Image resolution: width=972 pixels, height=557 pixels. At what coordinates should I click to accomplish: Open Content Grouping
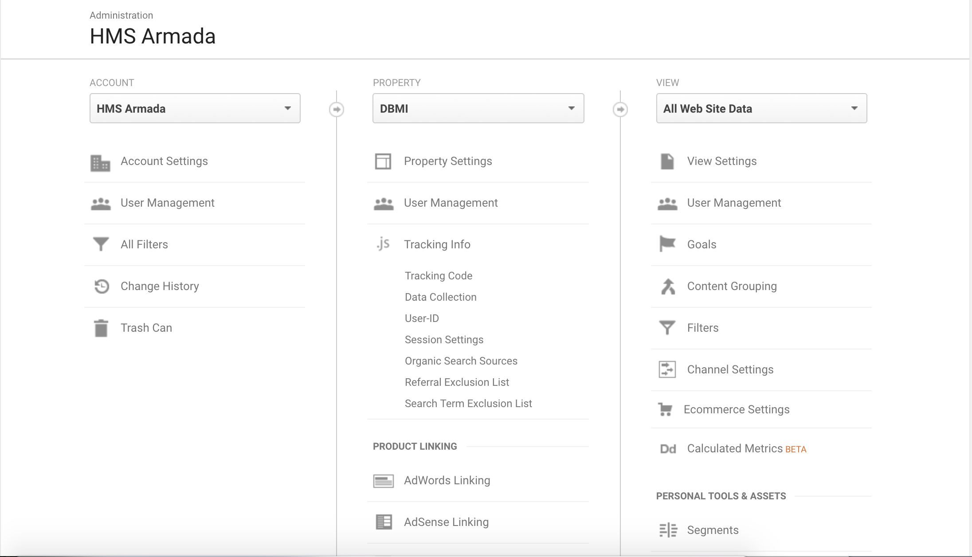click(732, 286)
